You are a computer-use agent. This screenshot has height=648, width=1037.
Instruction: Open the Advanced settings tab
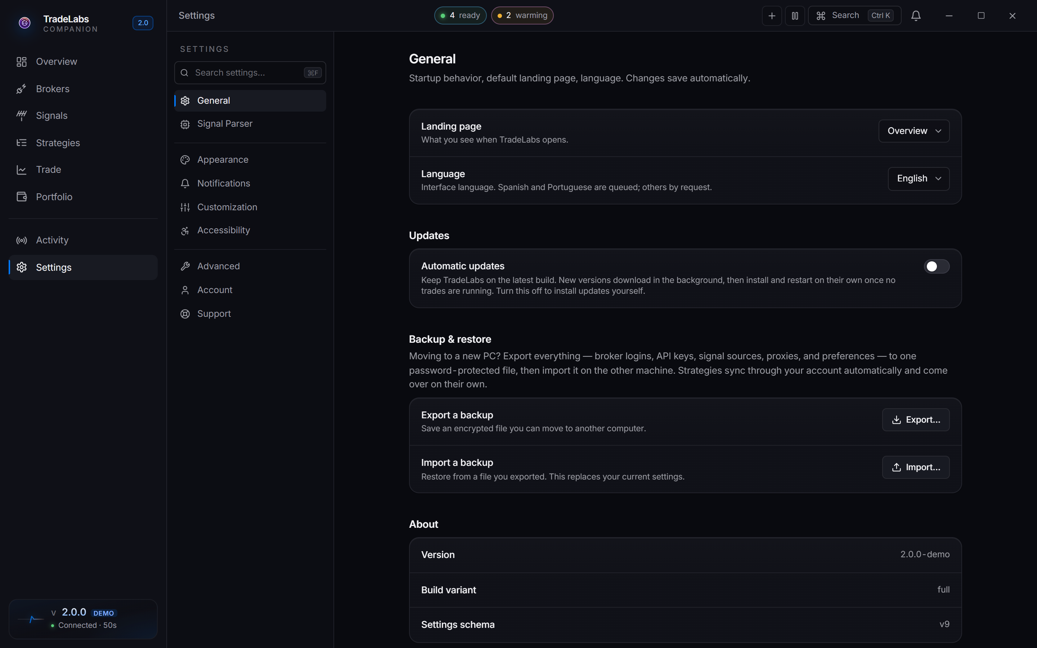250,266
